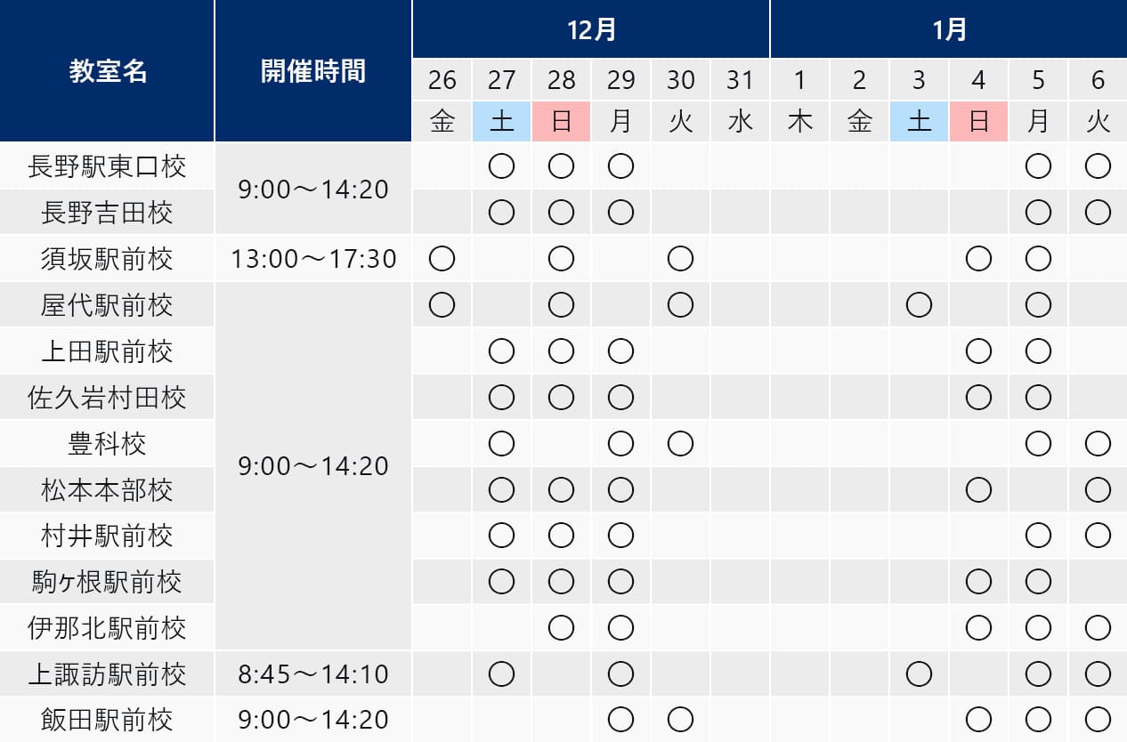1127x742 pixels.
Task: Click the 1月 month header
Action: click(949, 29)
